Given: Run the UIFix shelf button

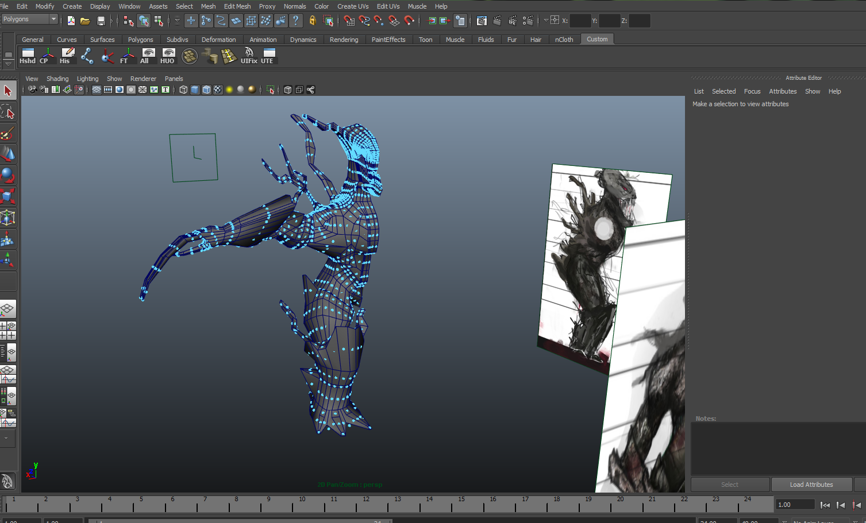Looking at the screenshot, I should point(249,56).
